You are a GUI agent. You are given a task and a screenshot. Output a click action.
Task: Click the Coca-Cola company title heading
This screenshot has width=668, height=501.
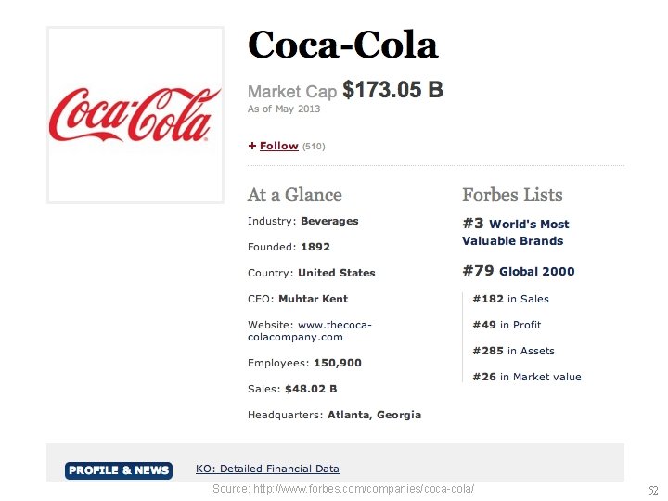(342, 45)
